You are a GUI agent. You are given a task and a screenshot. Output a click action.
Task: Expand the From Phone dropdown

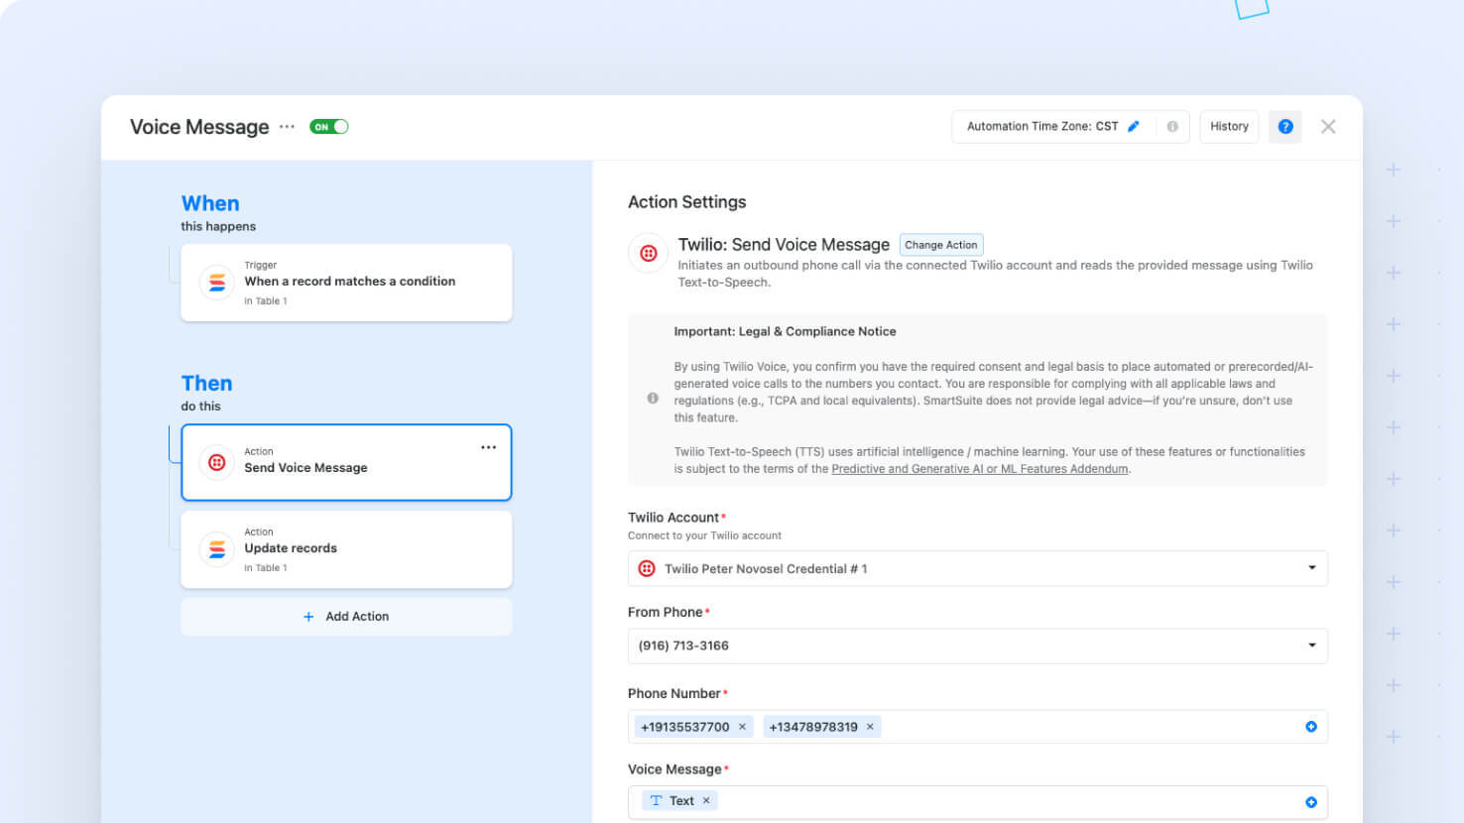pyautogui.click(x=978, y=646)
